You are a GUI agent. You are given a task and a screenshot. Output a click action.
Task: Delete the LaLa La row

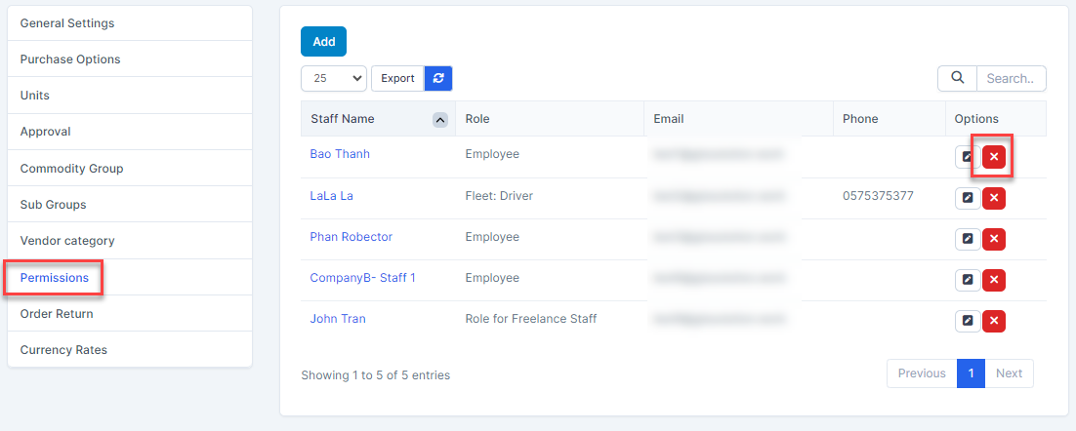click(x=994, y=199)
